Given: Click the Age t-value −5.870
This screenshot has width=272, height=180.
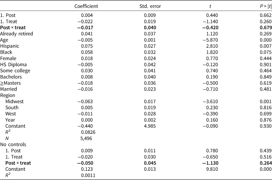Looking at the screenshot, I should [x=210, y=40].
